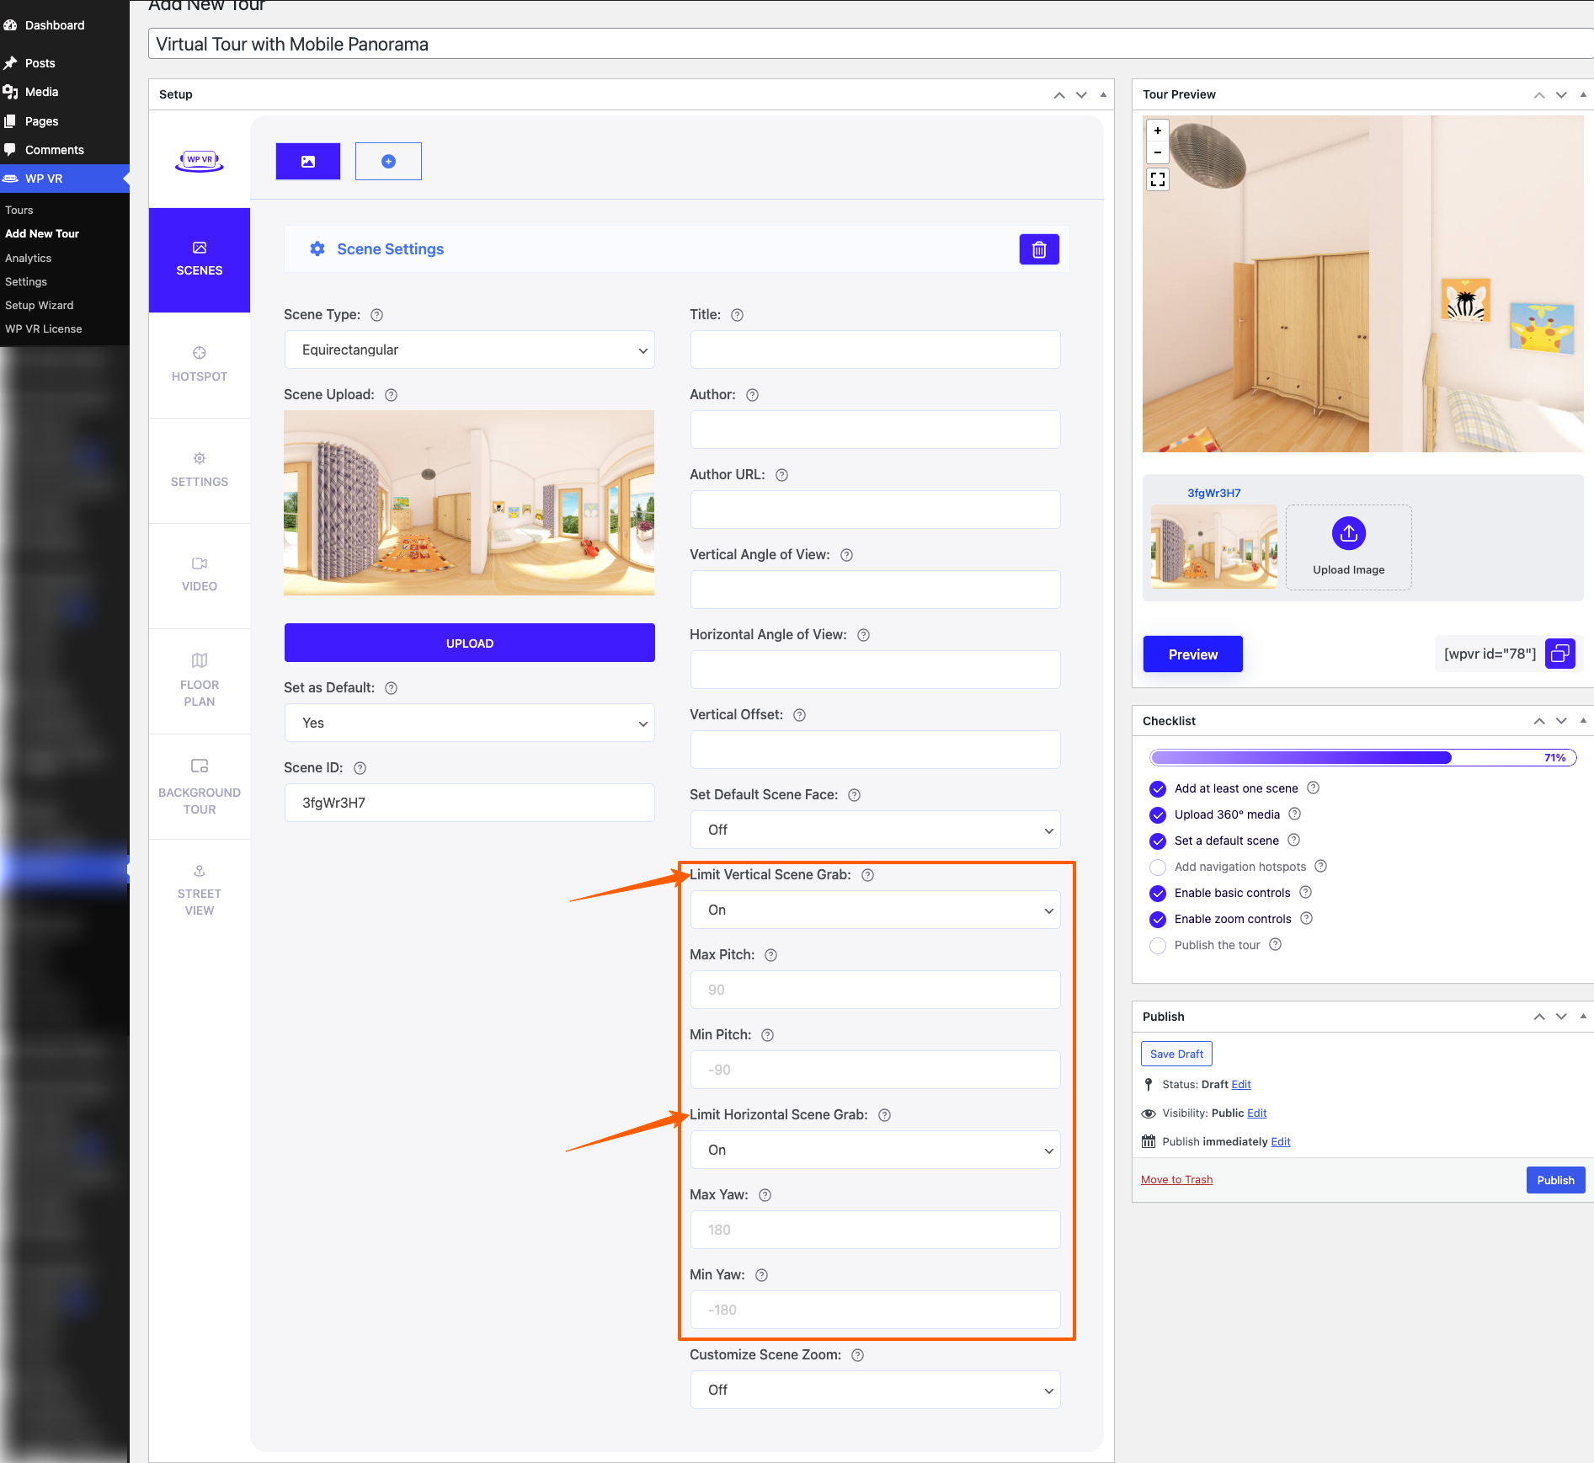Zoom in on the tour preview
The image size is (1594, 1463).
coord(1158,131)
